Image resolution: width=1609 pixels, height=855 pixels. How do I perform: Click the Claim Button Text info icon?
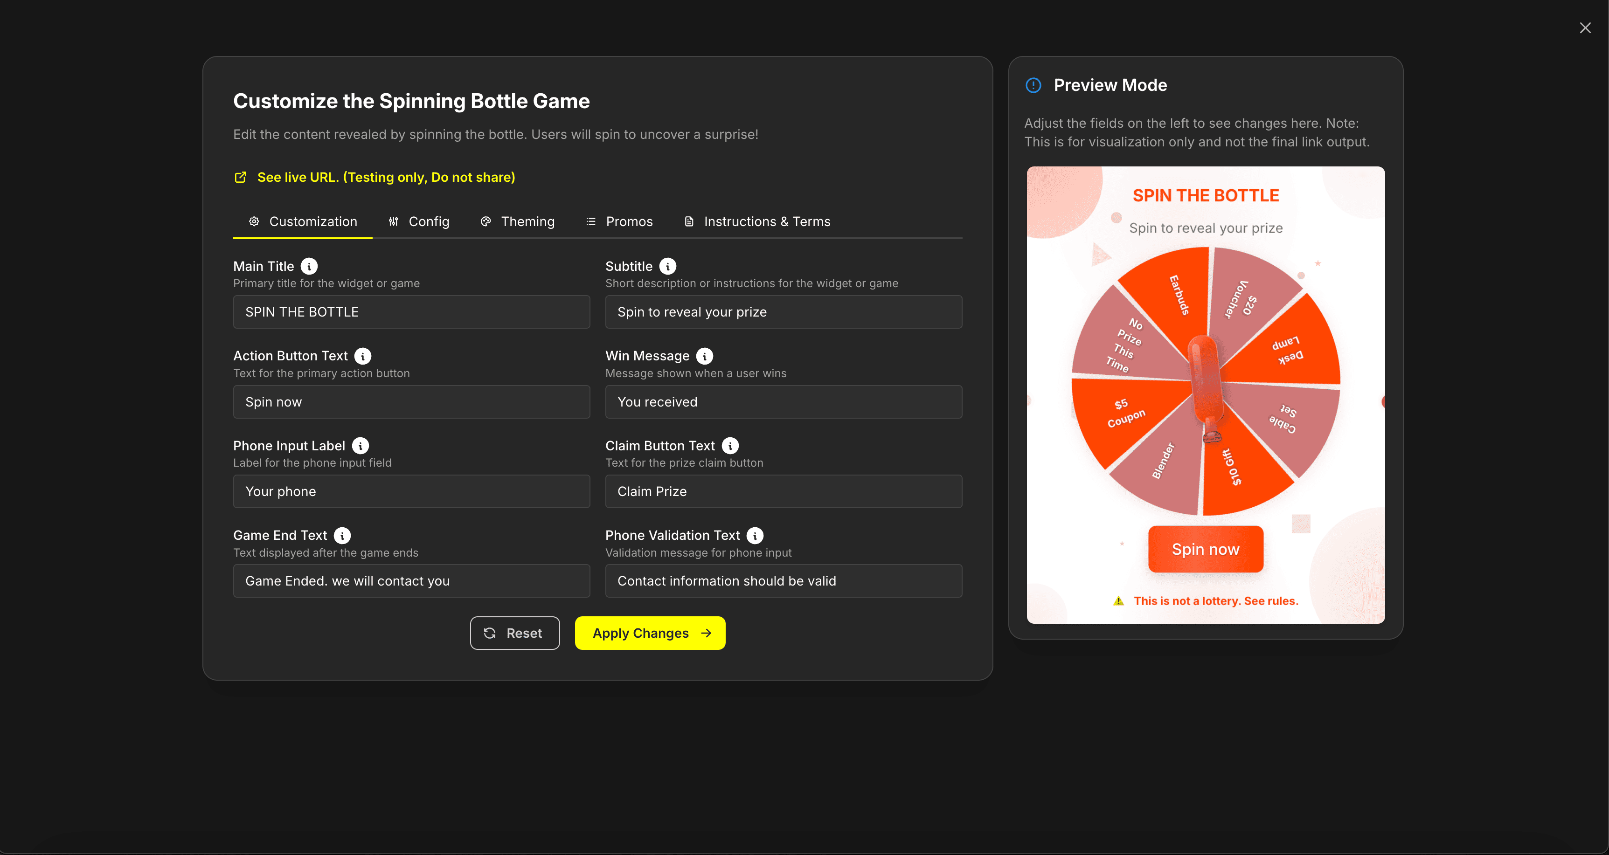(x=730, y=445)
